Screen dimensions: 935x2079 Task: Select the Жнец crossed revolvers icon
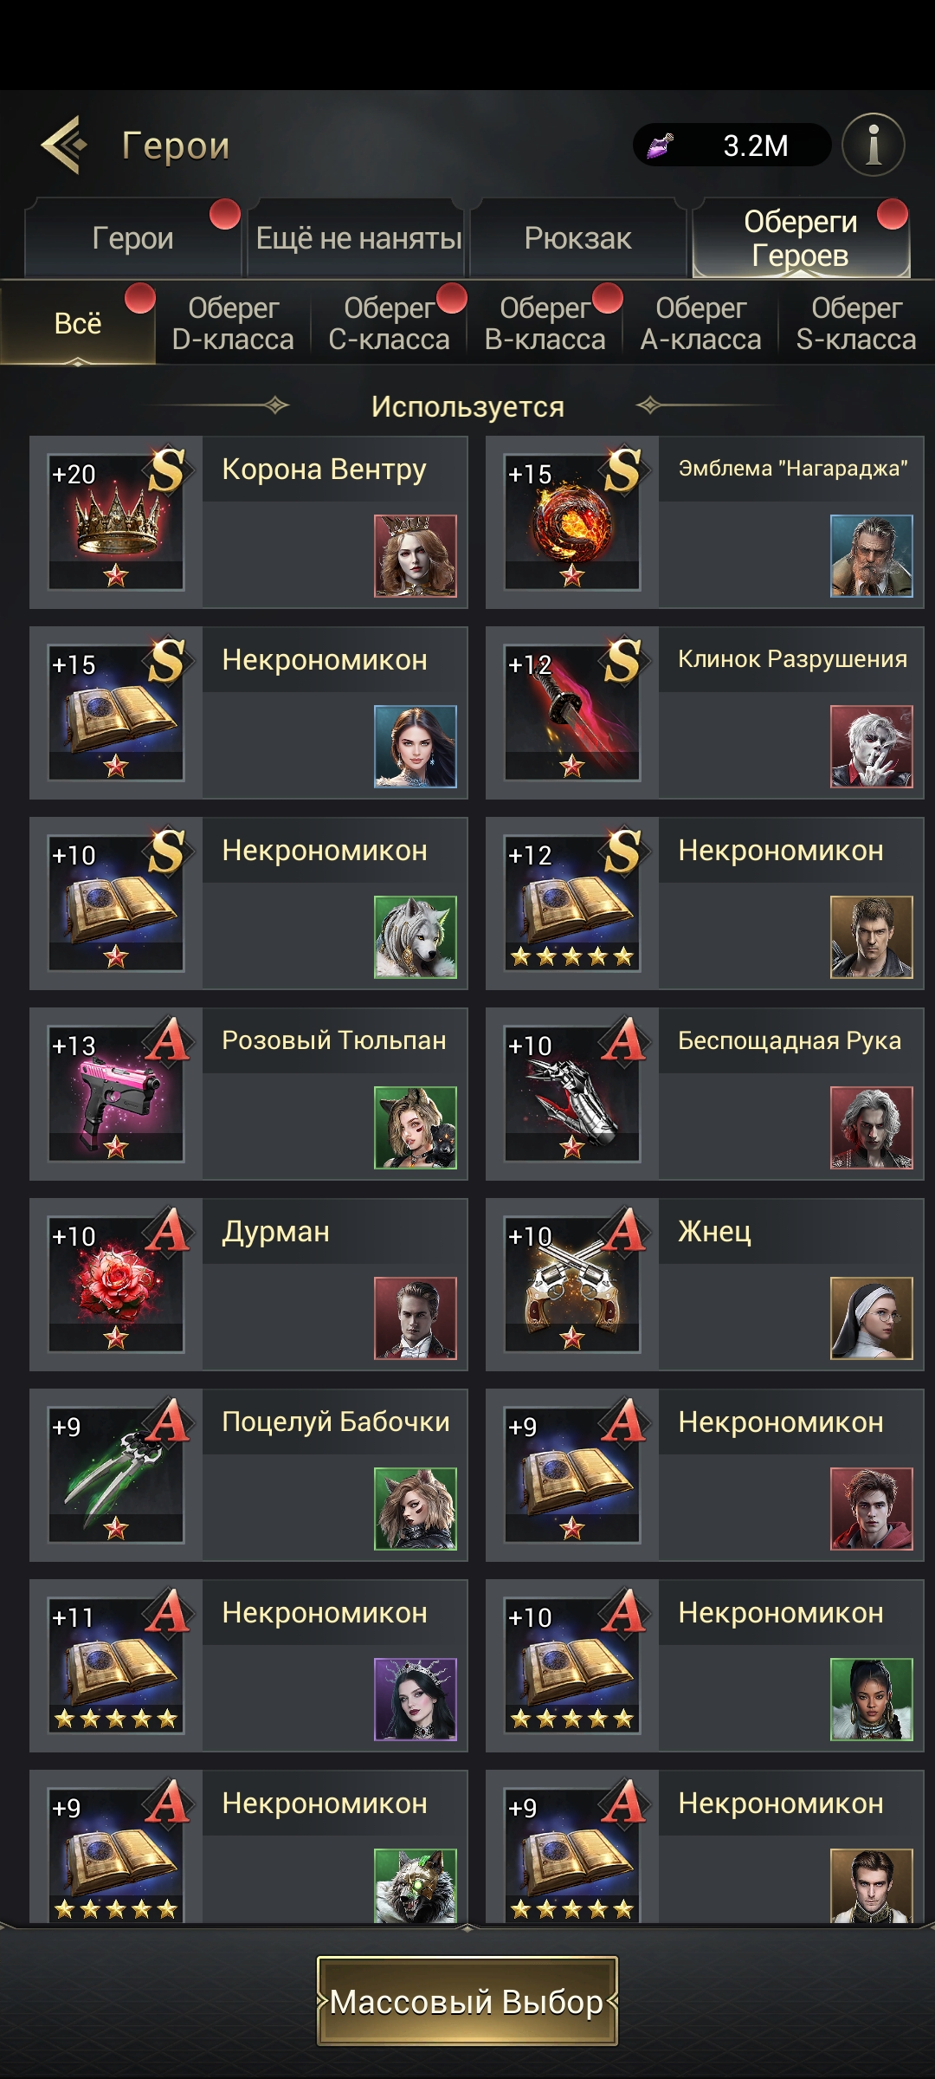(x=572, y=1285)
